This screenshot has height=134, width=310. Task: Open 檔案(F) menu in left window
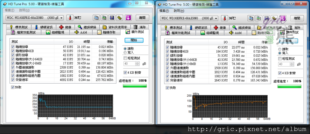(10, 10)
